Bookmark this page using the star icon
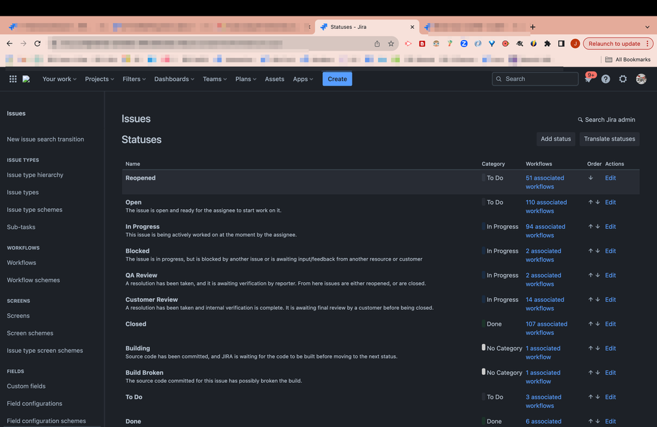Screen dimensions: 657x427 coord(391,43)
